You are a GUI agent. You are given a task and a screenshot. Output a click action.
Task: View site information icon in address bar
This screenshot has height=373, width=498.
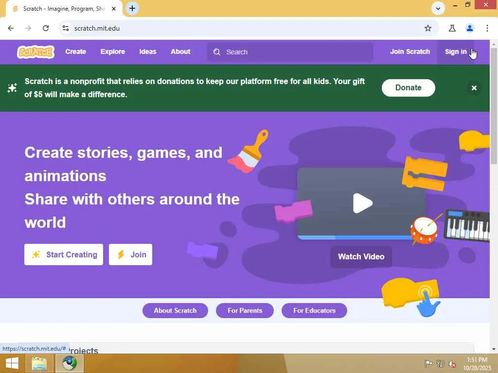(66, 28)
